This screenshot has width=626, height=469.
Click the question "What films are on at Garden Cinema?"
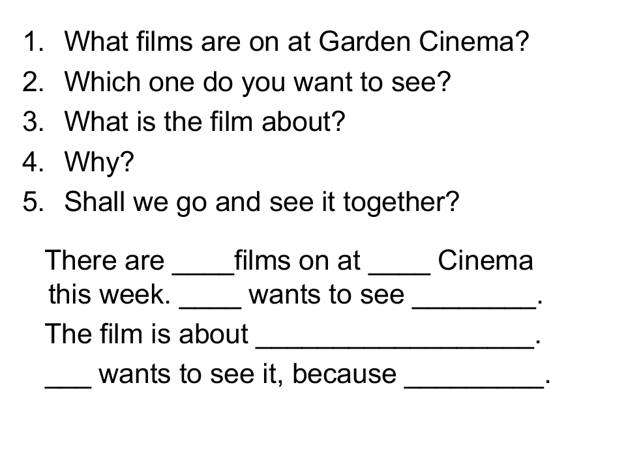297,44
